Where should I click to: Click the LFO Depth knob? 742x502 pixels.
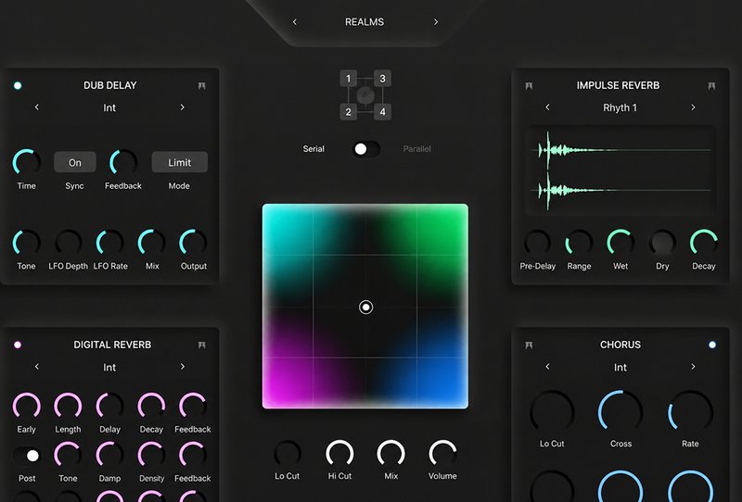coord(68,243)
